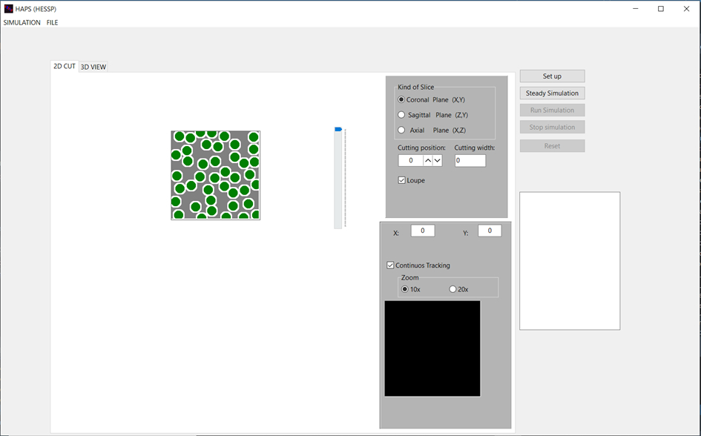Screen dimensions: 701x436
Task: Open the SIMULATION menu
Action: click(22, 23)
